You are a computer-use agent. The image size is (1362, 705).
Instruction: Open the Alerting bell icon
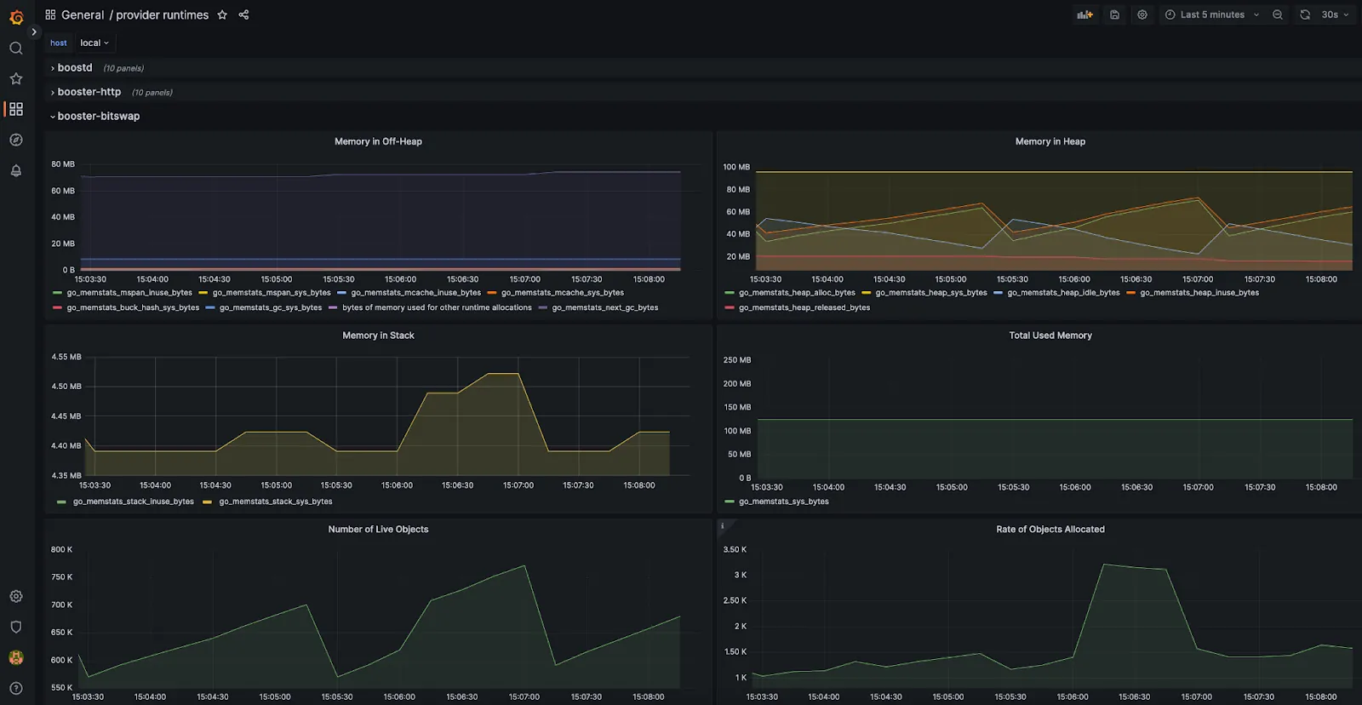click(x=15, y=170)
